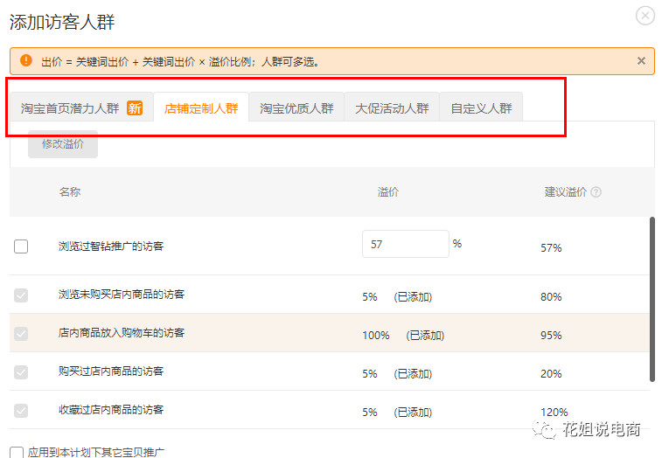
Task: Click the 建议溢价 column header
Action: (565, 192)
